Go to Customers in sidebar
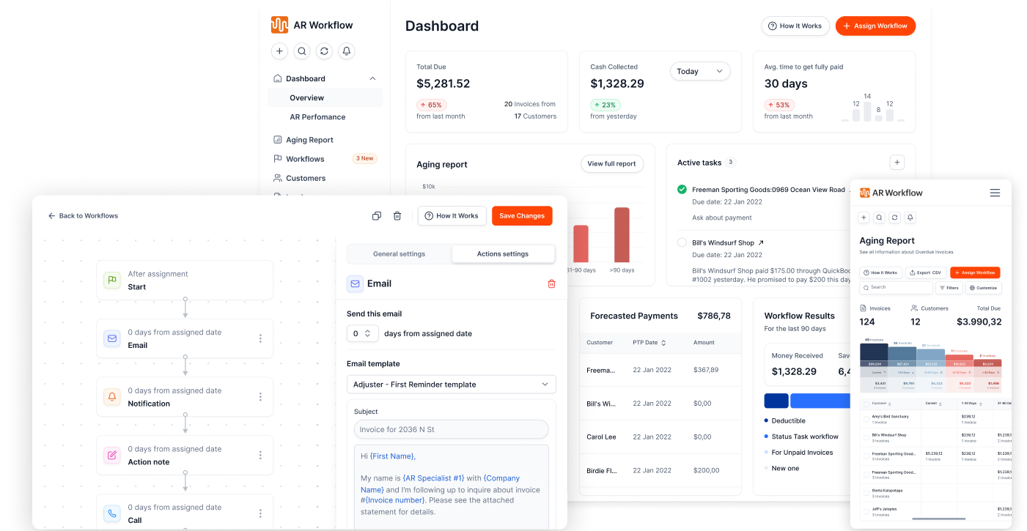Screen dimensions: 1027x531 coord(306,178)
